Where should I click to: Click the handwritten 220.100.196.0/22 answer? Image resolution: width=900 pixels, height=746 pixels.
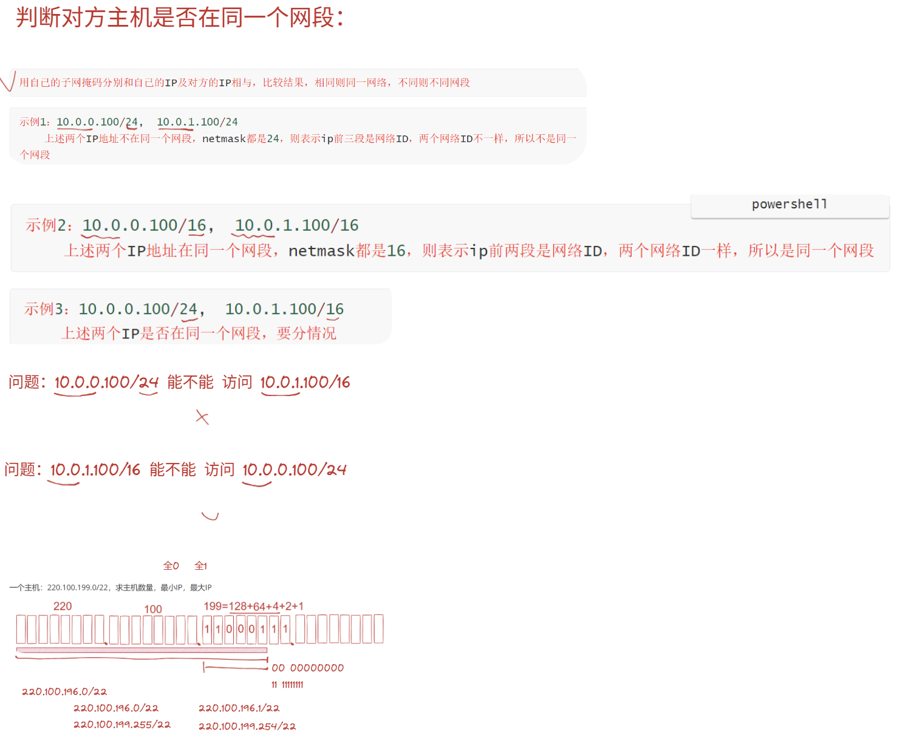click(64, 691)
